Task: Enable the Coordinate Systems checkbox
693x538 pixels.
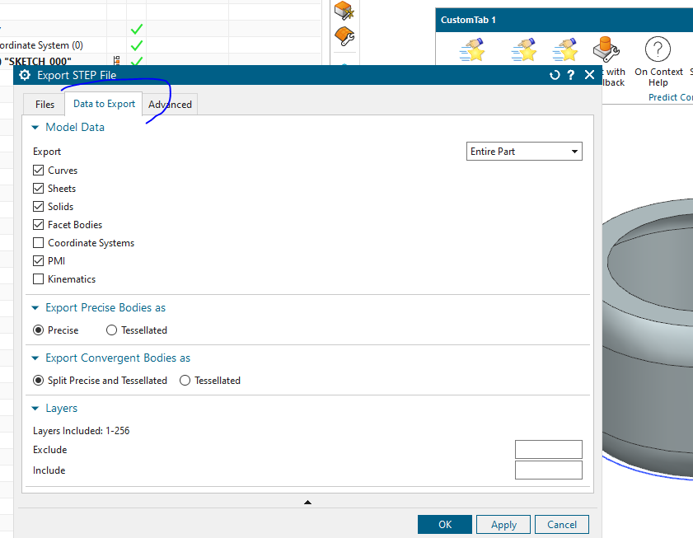Action: (38, 242)
